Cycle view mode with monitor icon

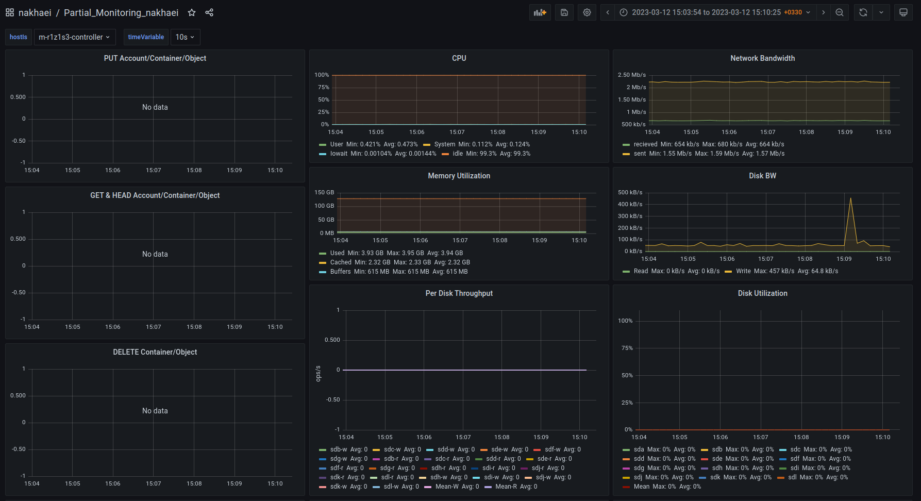[903, 12]
